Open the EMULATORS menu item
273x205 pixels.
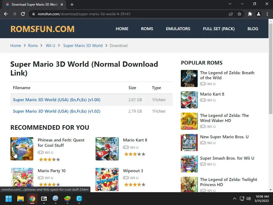(178, 29)
